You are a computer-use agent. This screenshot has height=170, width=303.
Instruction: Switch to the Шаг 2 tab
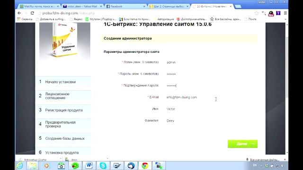click(168, 6)
